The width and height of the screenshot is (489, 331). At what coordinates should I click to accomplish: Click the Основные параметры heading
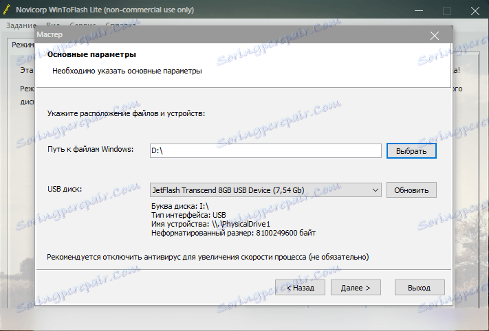coord(91,54)
